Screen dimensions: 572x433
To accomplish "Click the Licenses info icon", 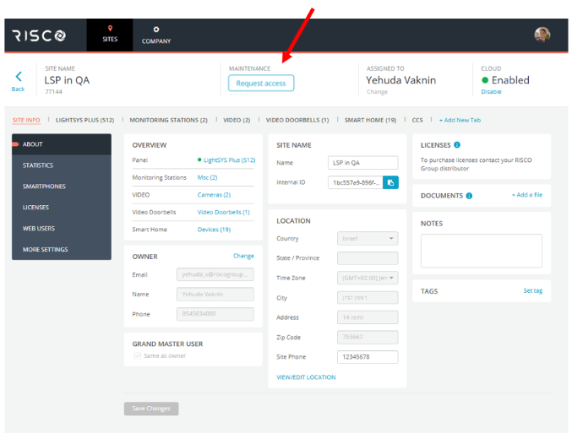I will pyautogui.click(x=457, y=145).
